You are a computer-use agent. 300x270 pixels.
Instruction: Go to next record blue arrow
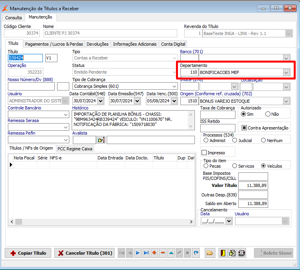point(138,253)
